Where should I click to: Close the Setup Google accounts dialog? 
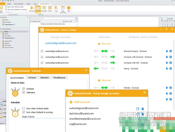pyautogui.click(x=144, y=92)
